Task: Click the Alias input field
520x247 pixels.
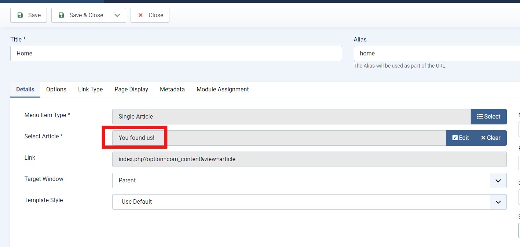Action: 436,54
